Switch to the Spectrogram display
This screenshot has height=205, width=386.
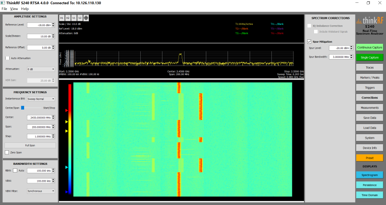click(x=370, y=175)
